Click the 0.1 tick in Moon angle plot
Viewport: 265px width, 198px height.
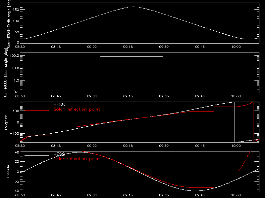tap(16, 92)
